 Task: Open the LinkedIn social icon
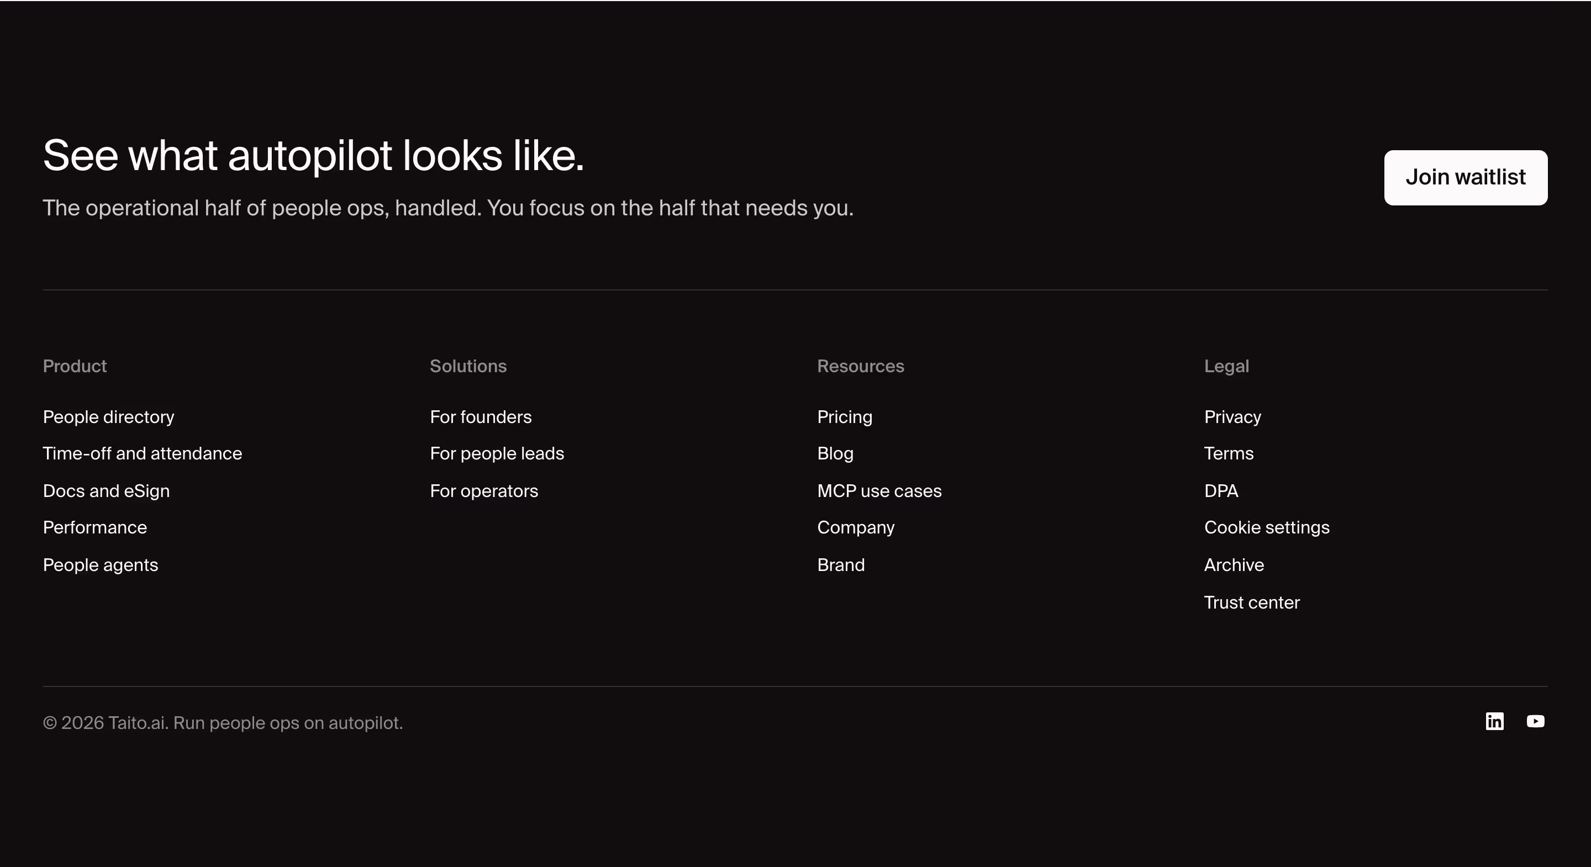[1494, 721]
